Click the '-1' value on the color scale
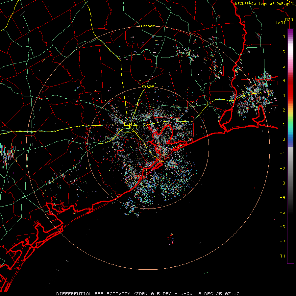 point(283,154)
